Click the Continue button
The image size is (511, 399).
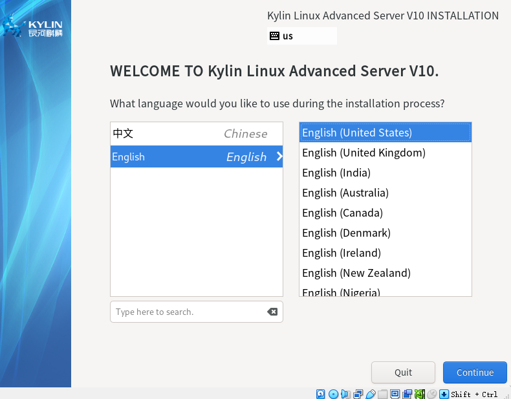pyautogui.click(x=475, y=372)
